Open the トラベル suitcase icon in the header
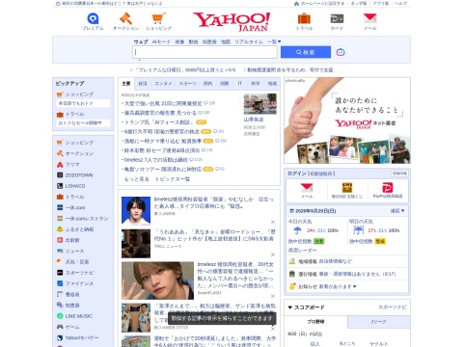The width and height of the screenshot is (463, 347). tap(304, 21)
